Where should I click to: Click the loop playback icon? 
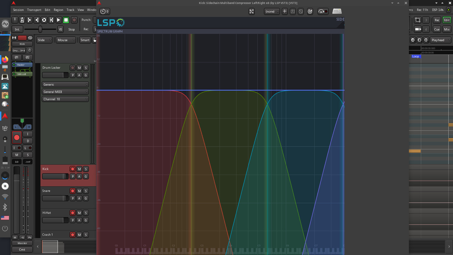pyautogui.click(x=44, y=20)
